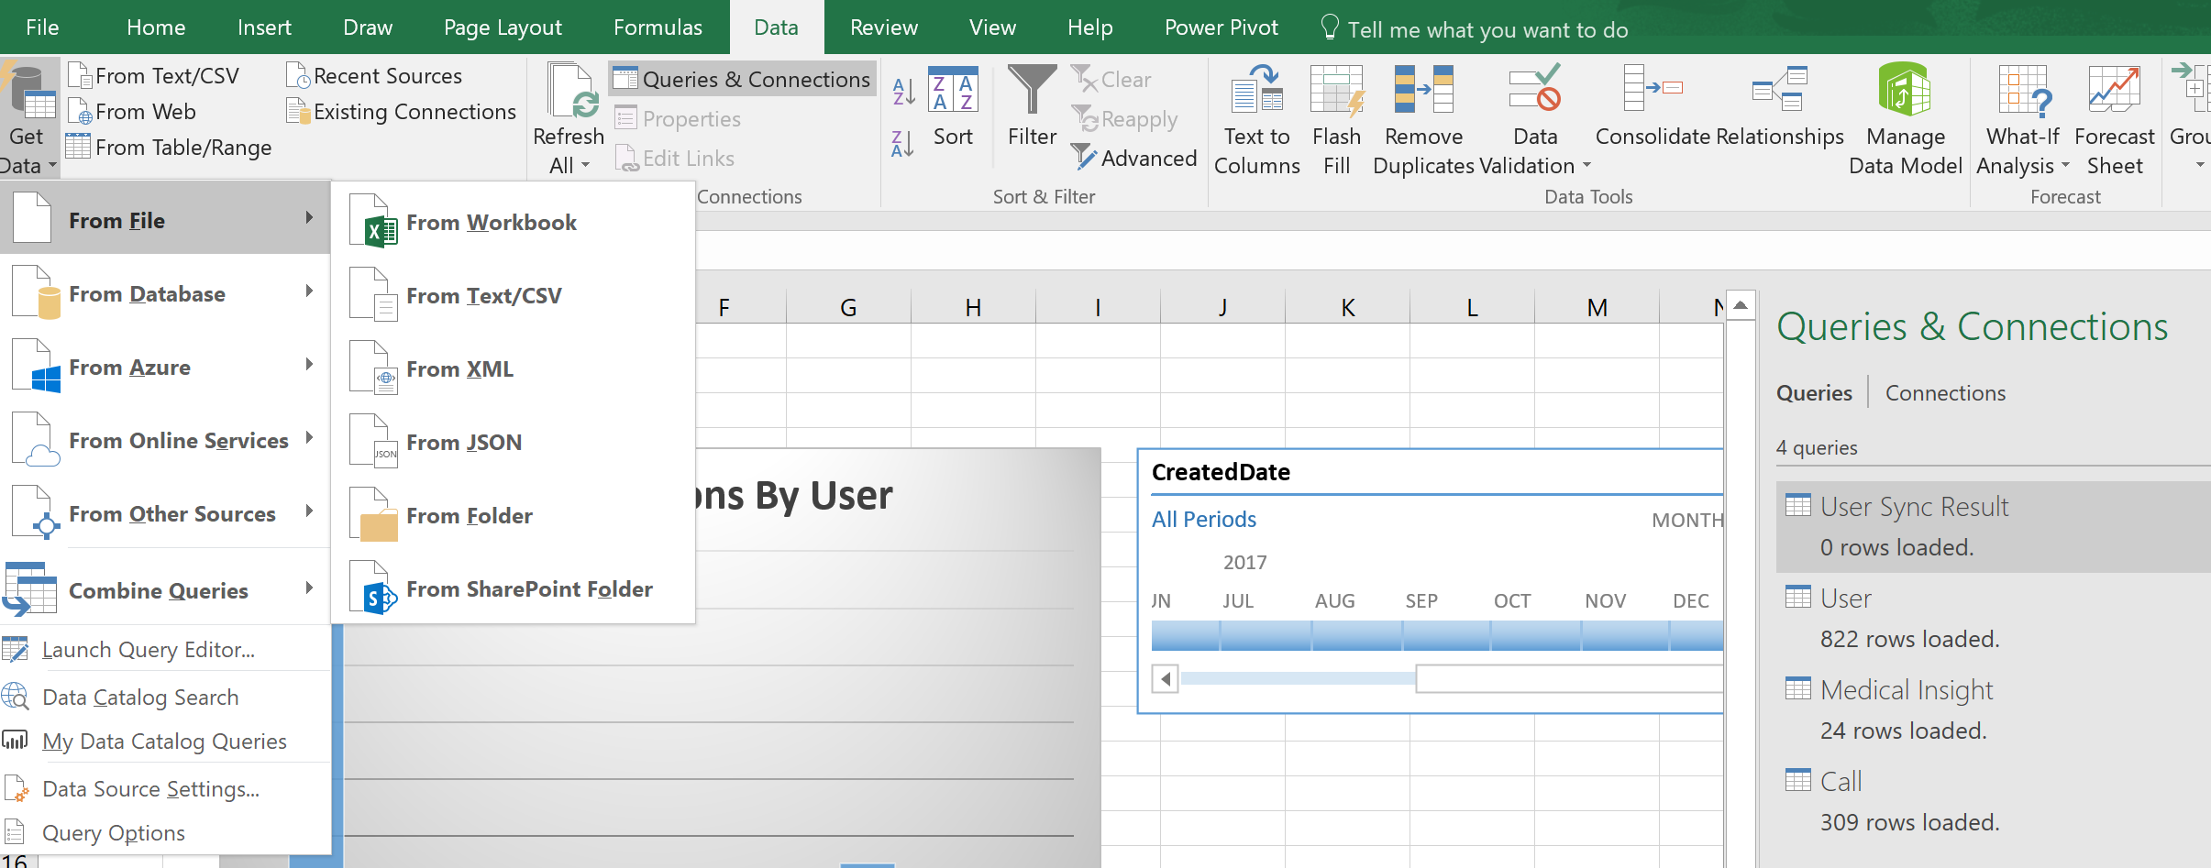Switch to the Power Pivot tab
2211x868 pixels.
[1221, 27]
